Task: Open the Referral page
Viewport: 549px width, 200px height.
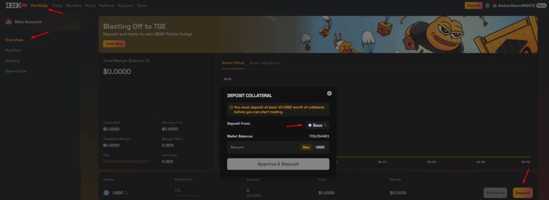Action: pyautogui.click(x=107, y=5)
